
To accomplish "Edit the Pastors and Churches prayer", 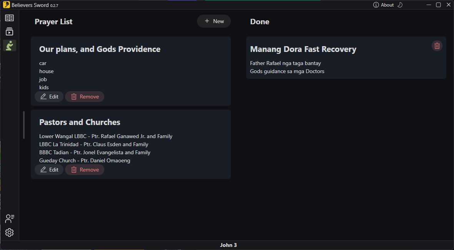I will [x=49, y=170].
